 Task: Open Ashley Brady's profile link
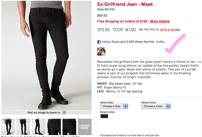pos(110,42)
